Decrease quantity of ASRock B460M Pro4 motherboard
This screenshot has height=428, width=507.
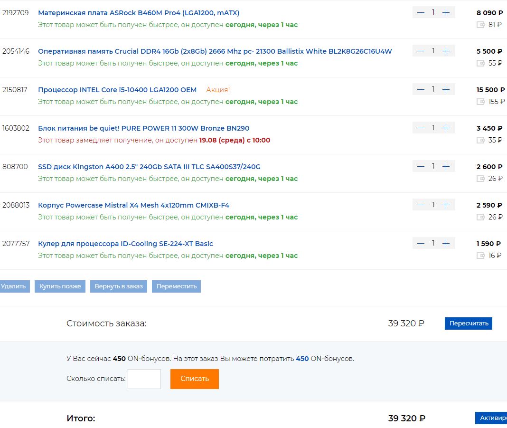click(x=420, y=13)
